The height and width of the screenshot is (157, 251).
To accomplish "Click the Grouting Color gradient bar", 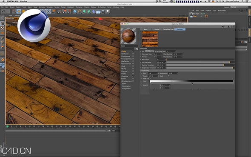I will [x=192, y=81].
